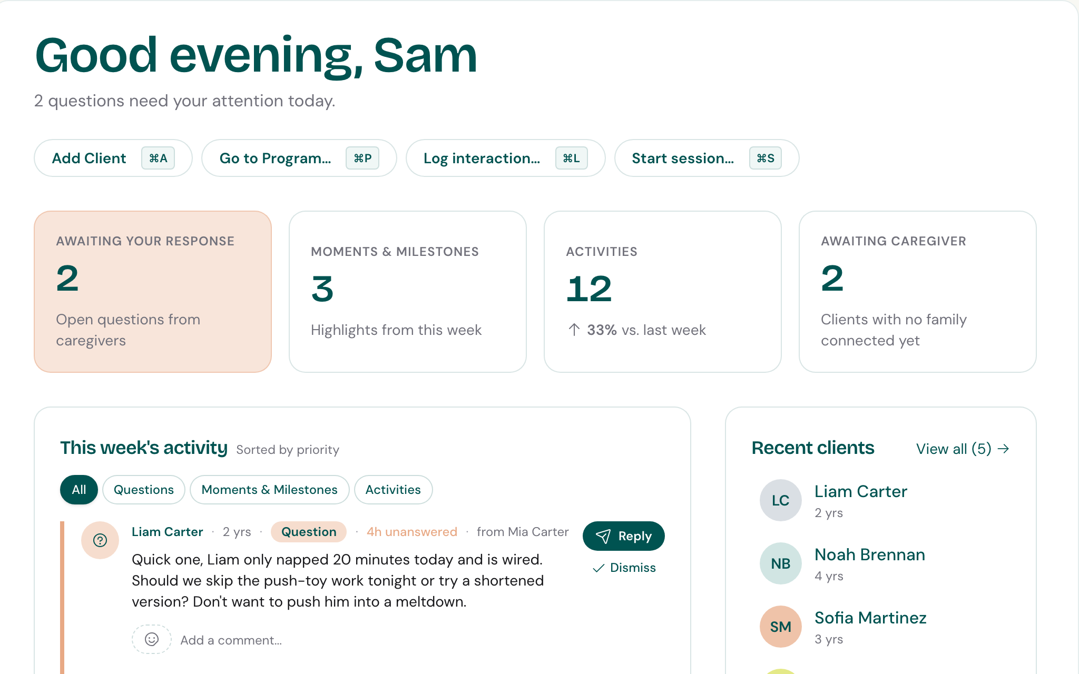Click the NB avatar for Noah Brennan
1079x674 pixels.
tap(780, 563)
